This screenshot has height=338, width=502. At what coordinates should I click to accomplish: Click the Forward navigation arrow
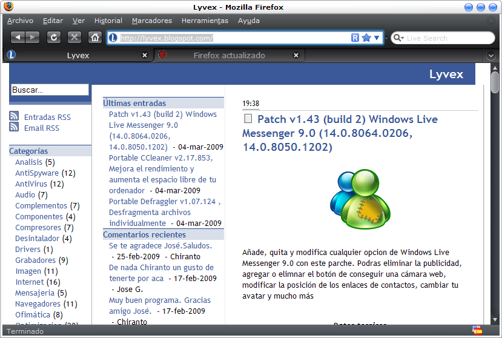(32, 38)
